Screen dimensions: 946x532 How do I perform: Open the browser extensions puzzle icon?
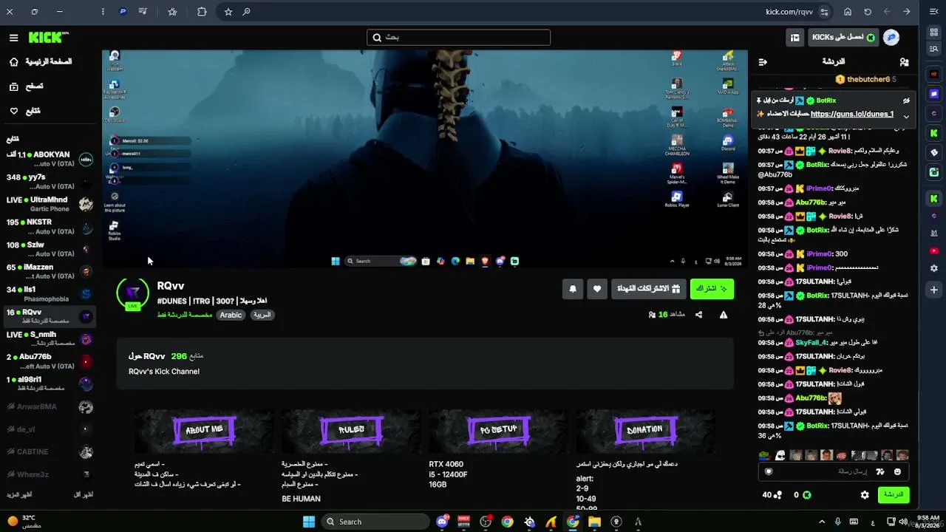pos(202,12)
